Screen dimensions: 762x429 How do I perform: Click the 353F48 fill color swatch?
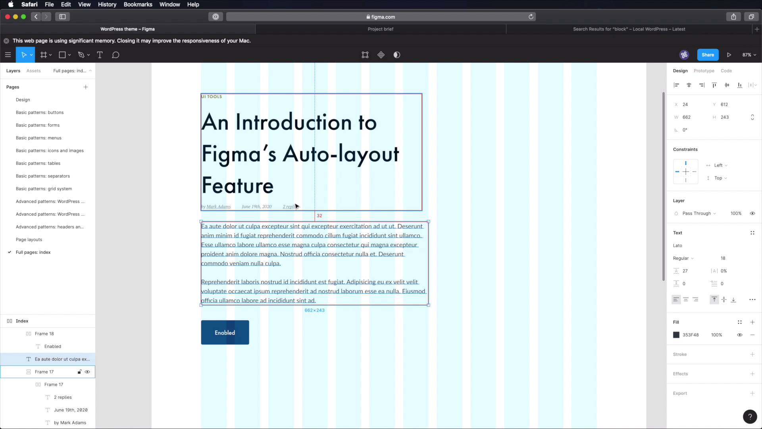click(676, 335)
